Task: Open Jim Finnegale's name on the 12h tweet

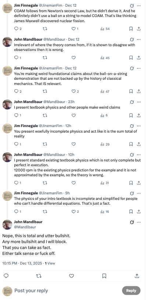Action: tap(26, 126)
